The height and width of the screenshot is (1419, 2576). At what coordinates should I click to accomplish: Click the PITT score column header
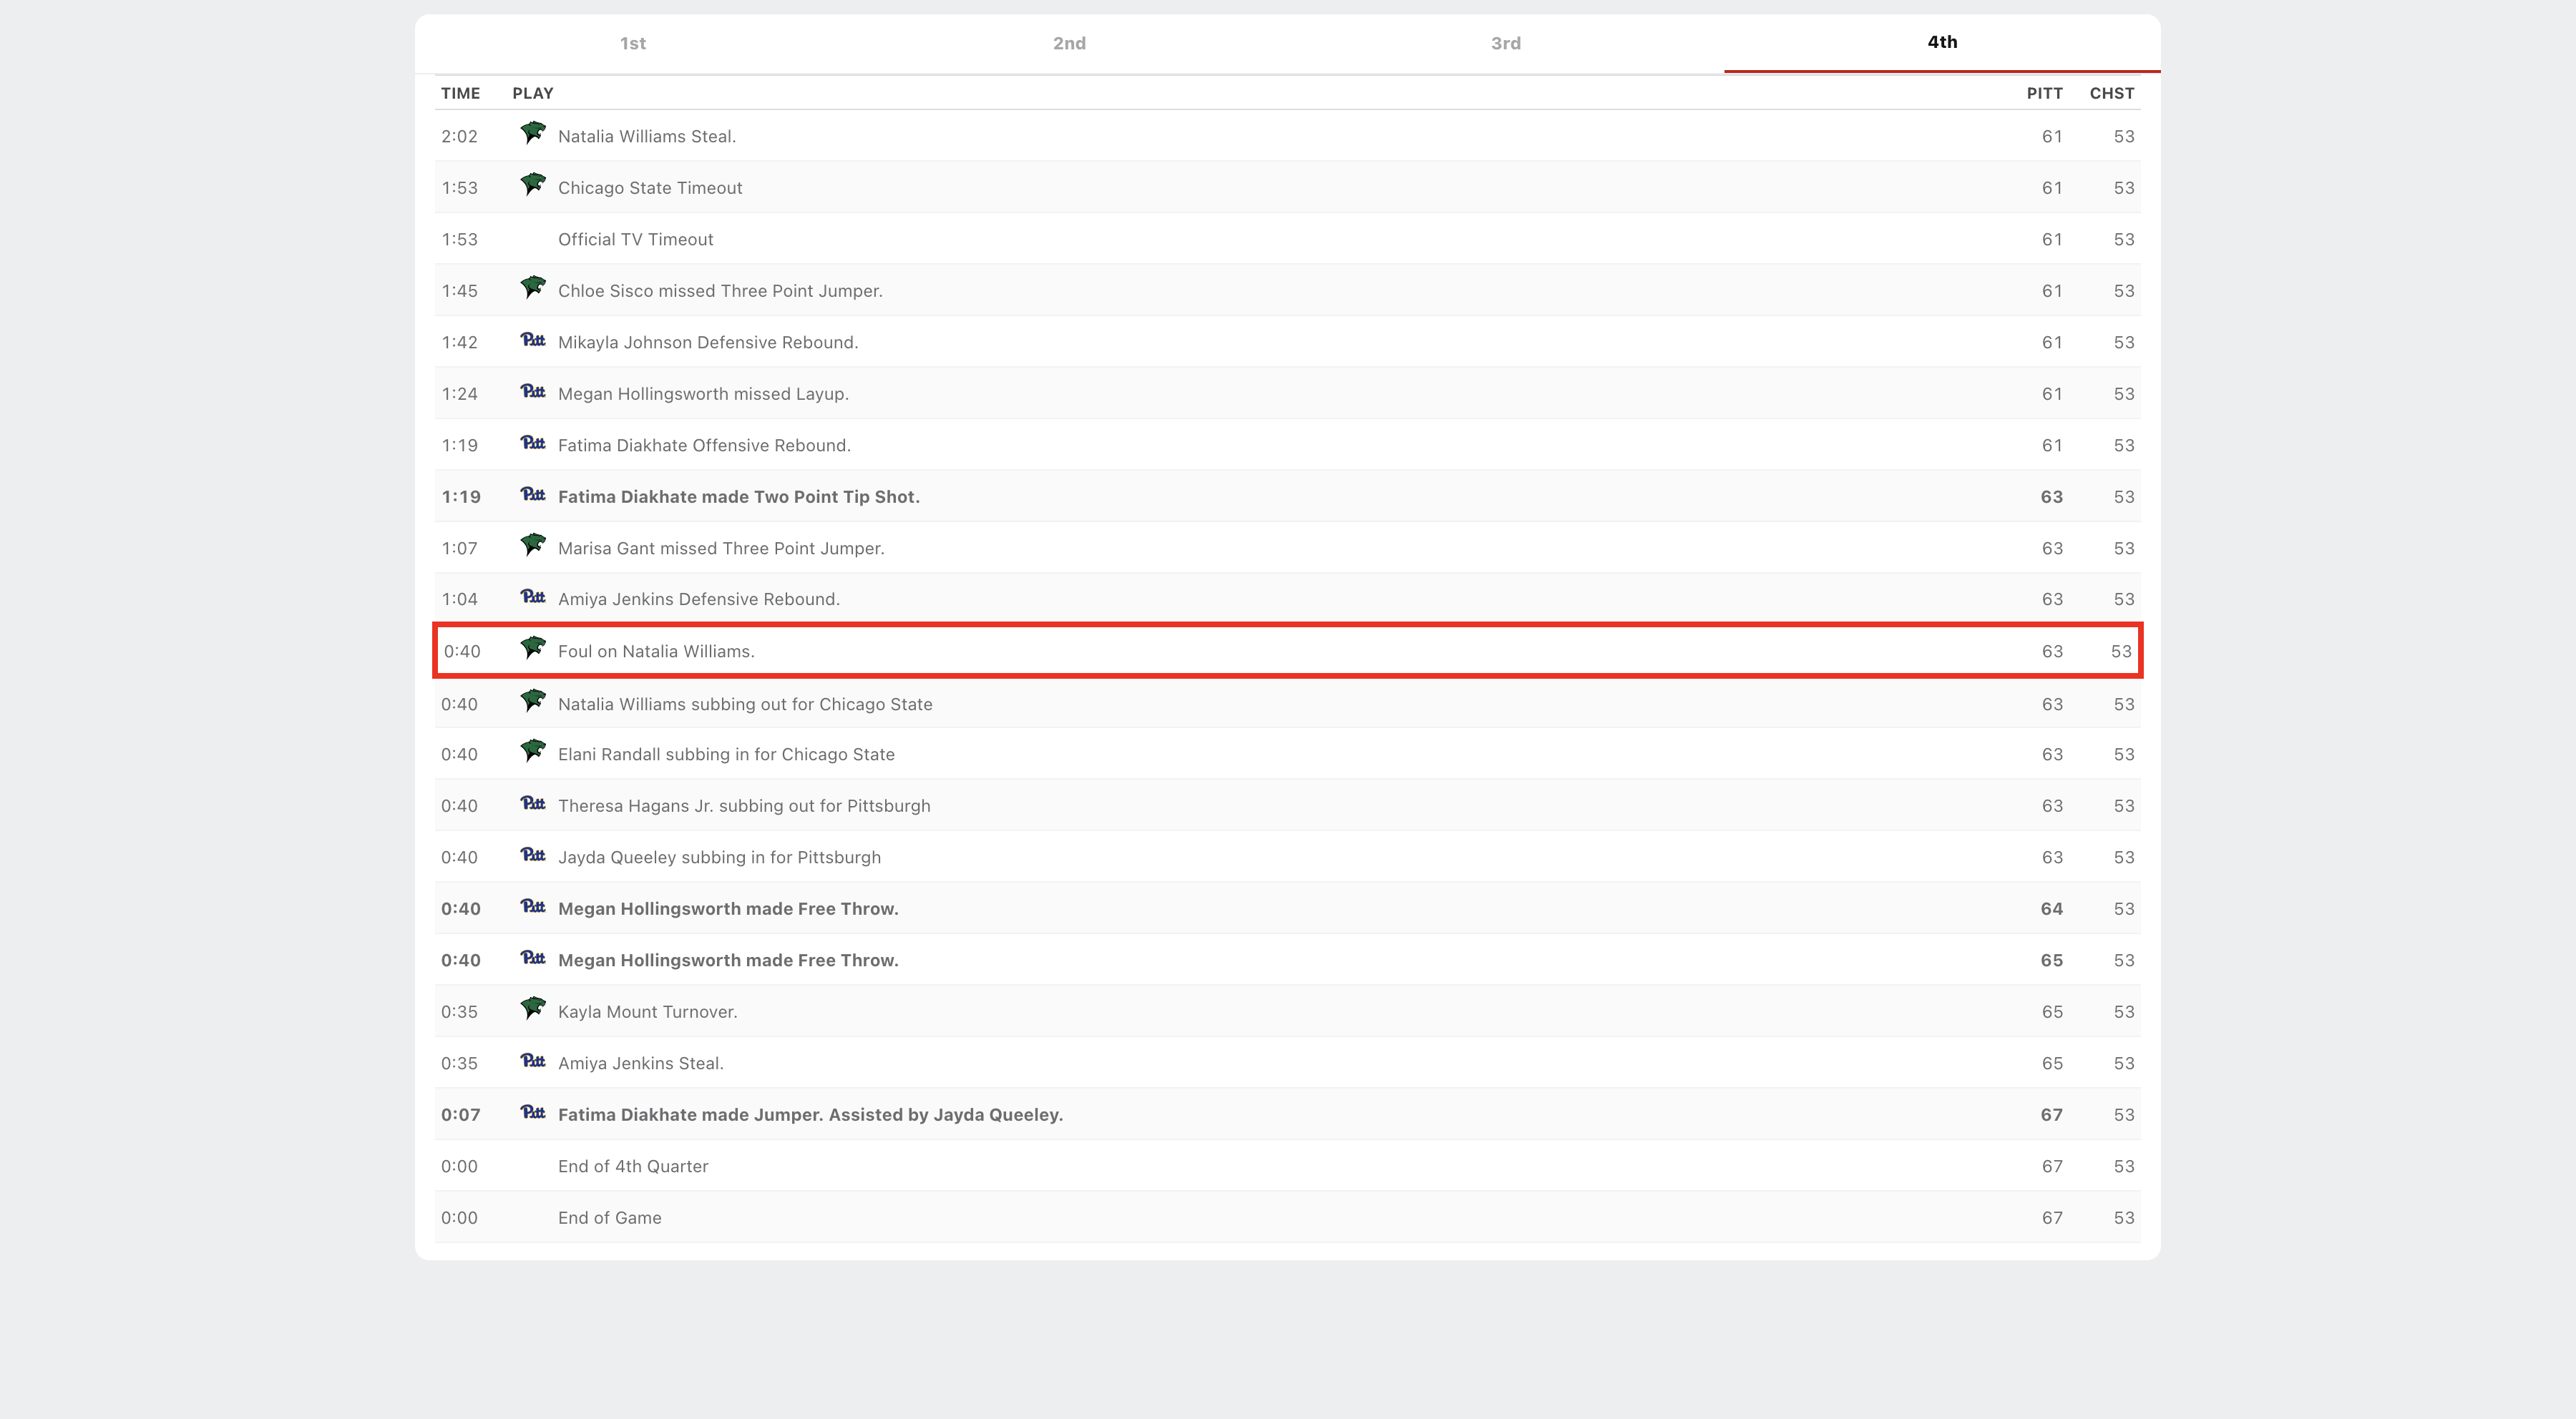coord(2044,93)
